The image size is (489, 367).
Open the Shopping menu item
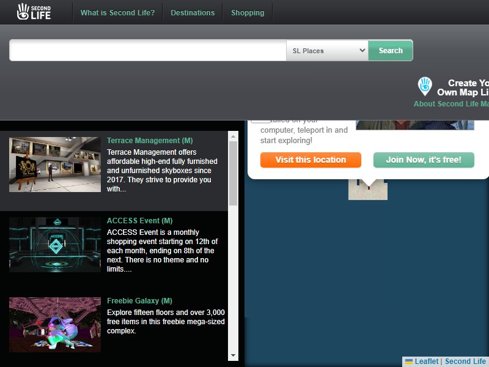(248, 12)
